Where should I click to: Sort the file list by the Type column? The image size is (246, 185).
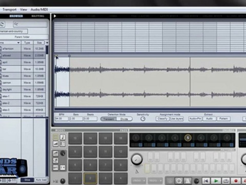coord(27,43)
